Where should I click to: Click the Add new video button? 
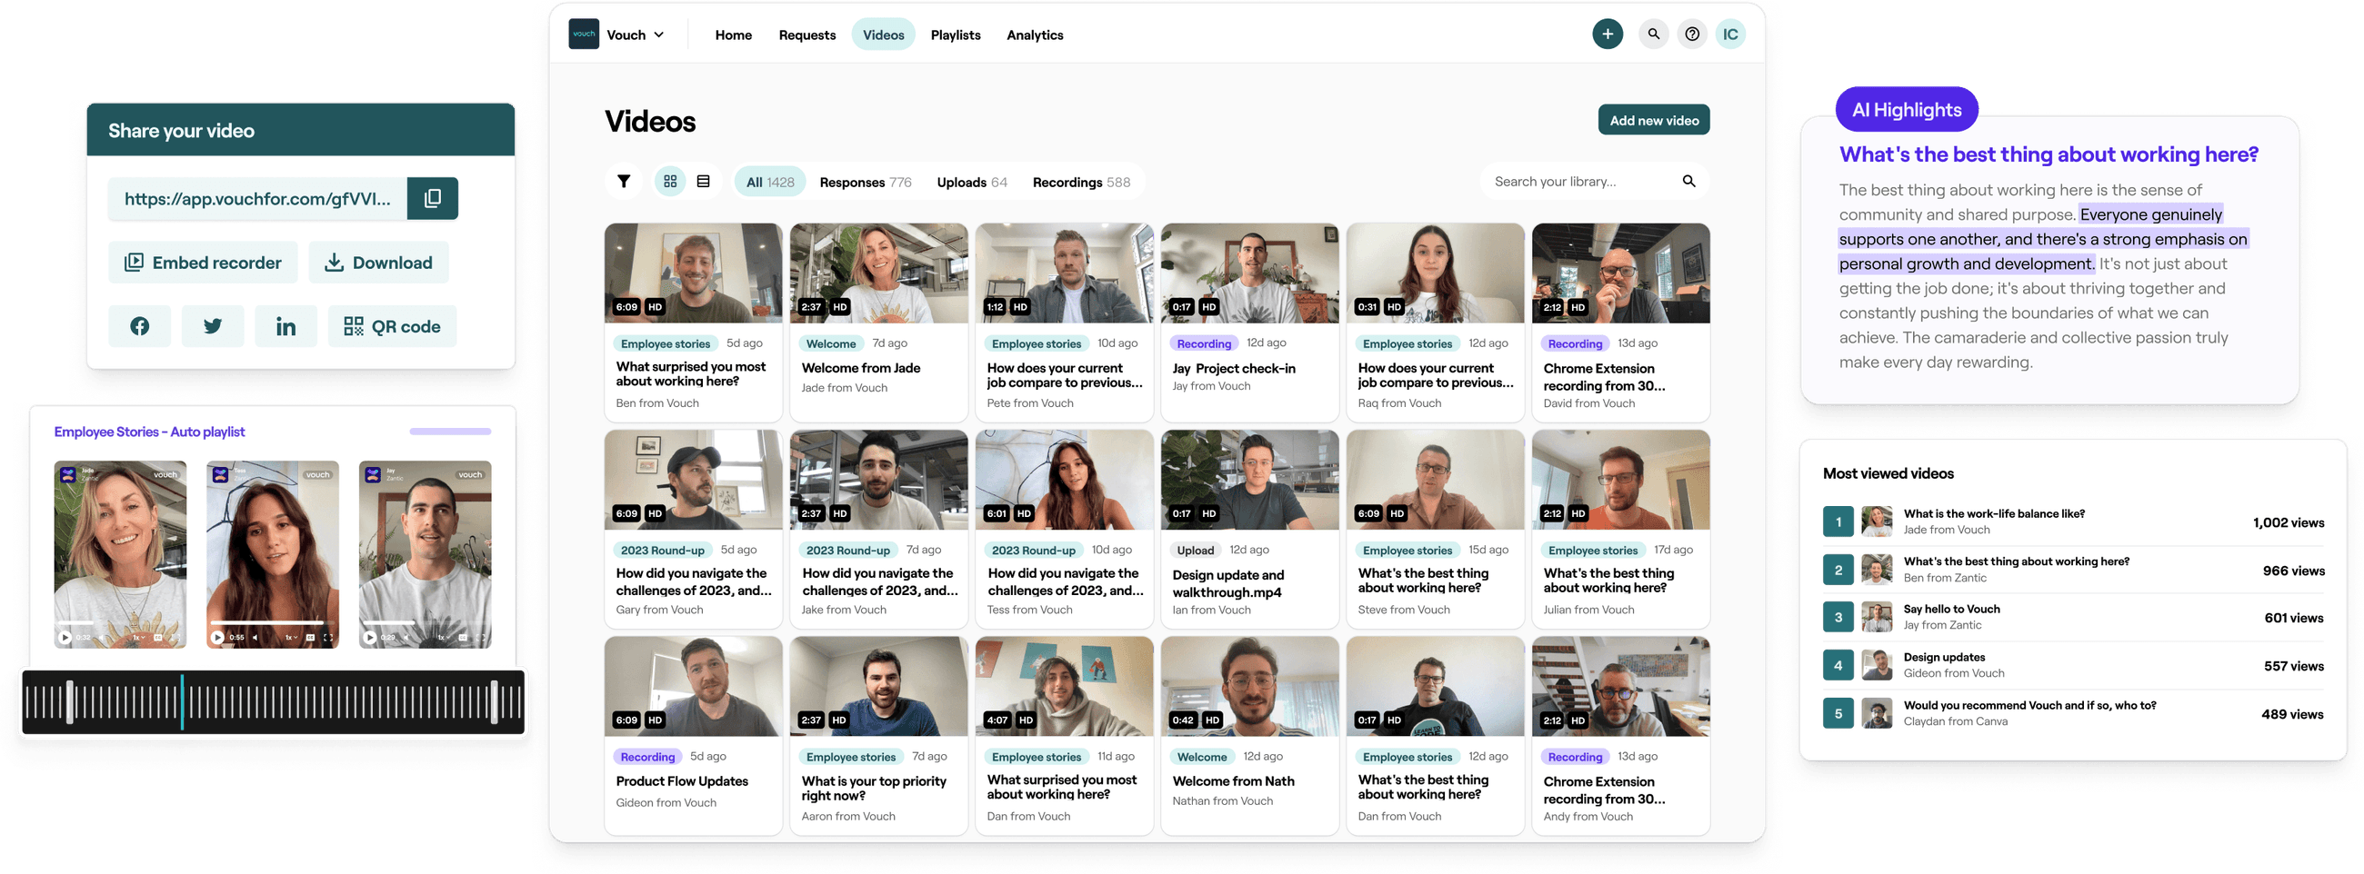click(x=1654, y=119)
